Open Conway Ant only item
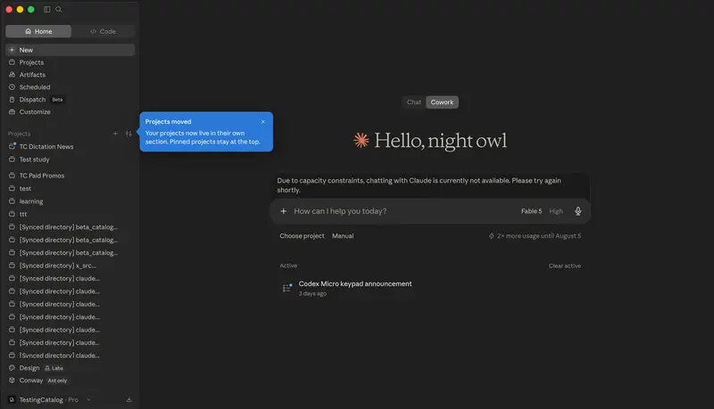This screenshot has width=714, height=409. (x=71, y=380)
